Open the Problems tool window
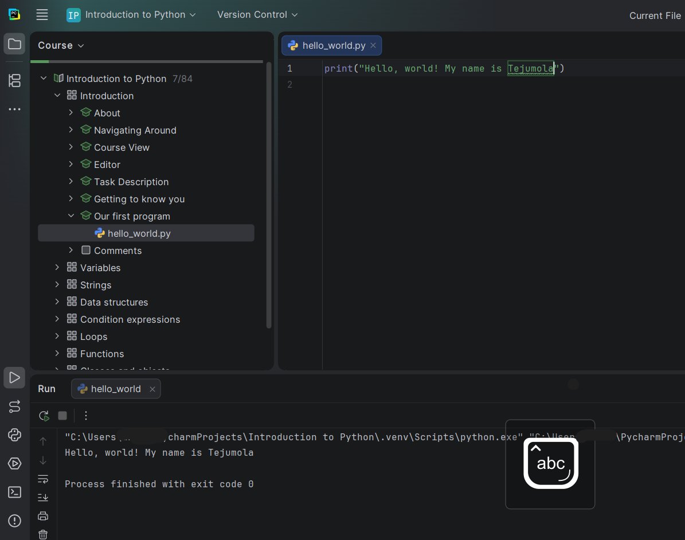This screenshot has height=540, width=685. pyautogui.click(x=14, y=521)
